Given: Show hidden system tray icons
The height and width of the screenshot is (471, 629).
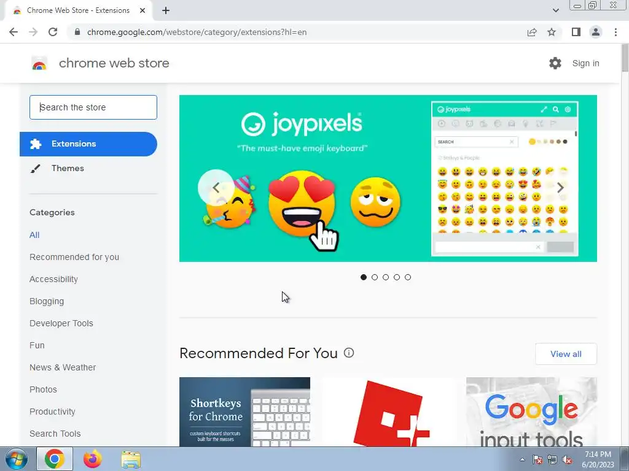Looking at the screenshot, I should (x=522, y=459).
